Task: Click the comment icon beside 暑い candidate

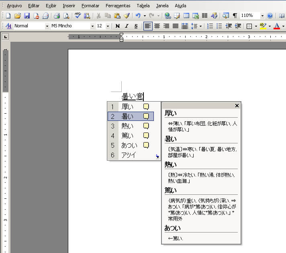Action: click(146, 116)
